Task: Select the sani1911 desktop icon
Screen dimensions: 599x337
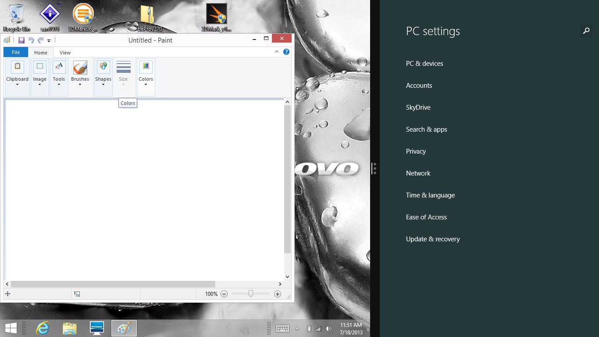Action: 50,18
